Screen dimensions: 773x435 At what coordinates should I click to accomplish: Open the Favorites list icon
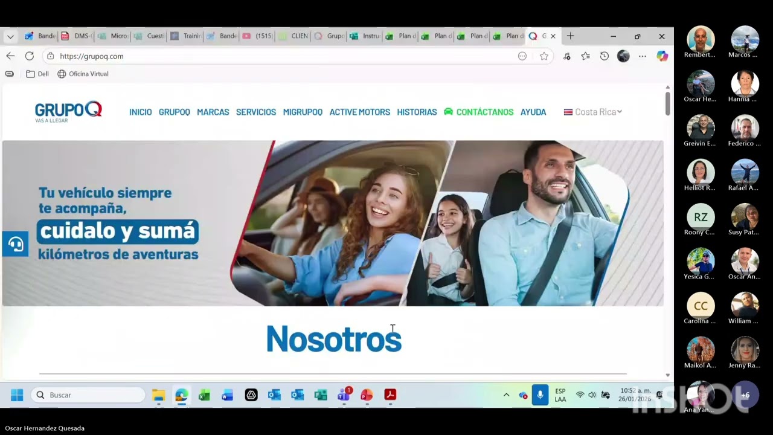585,56
